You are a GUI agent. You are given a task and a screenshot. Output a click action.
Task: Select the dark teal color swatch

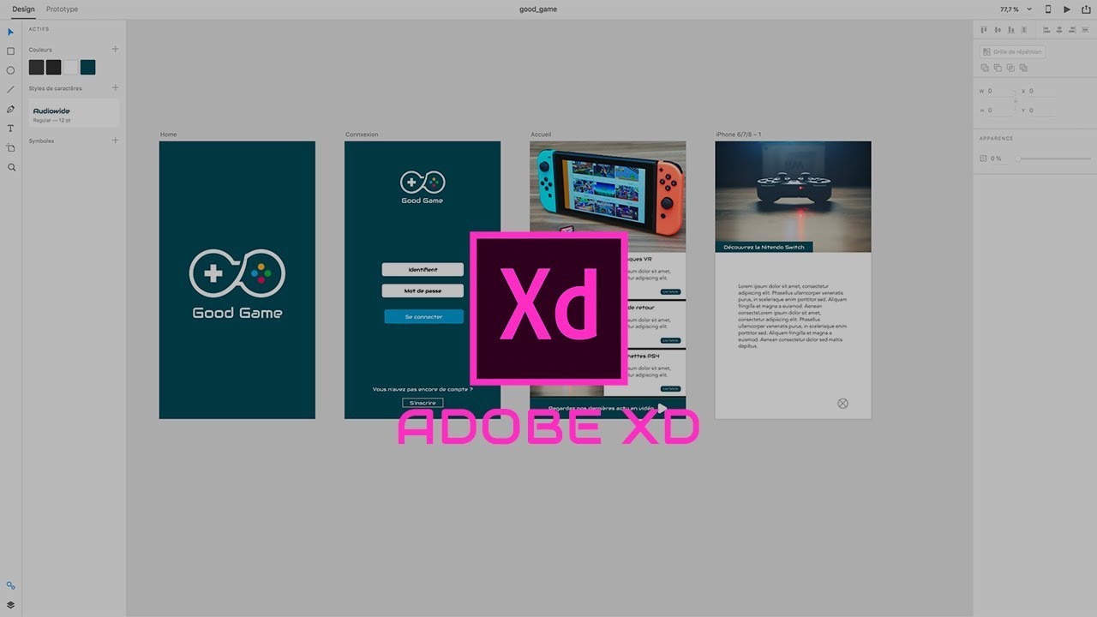87,67
